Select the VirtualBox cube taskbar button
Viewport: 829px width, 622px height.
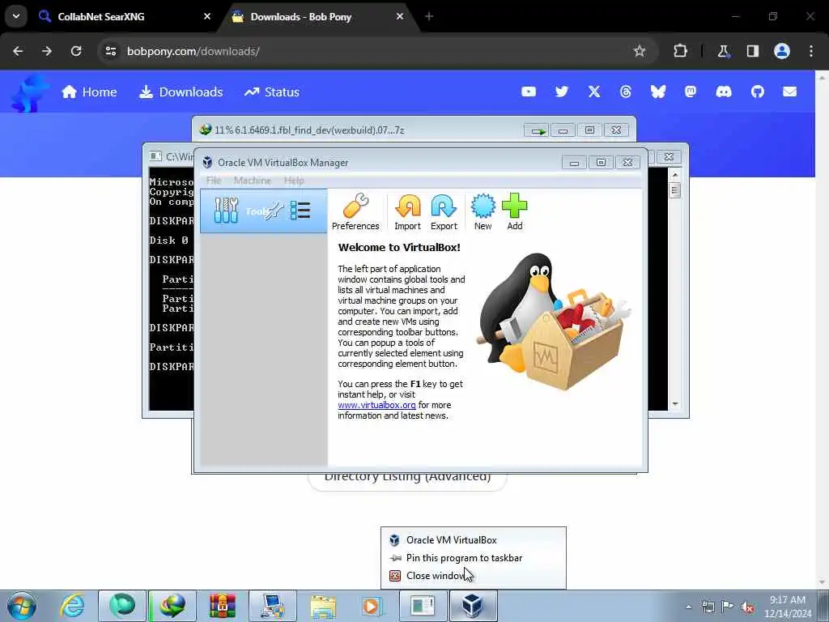tap(473, 606)
